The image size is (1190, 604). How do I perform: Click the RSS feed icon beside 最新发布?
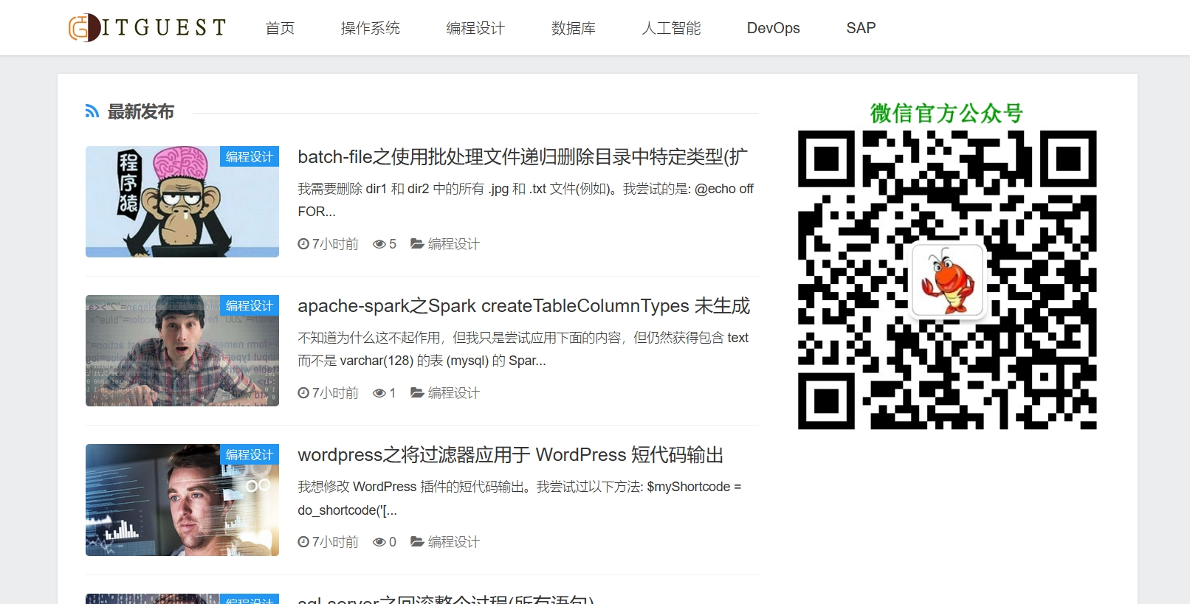(92, 111)
